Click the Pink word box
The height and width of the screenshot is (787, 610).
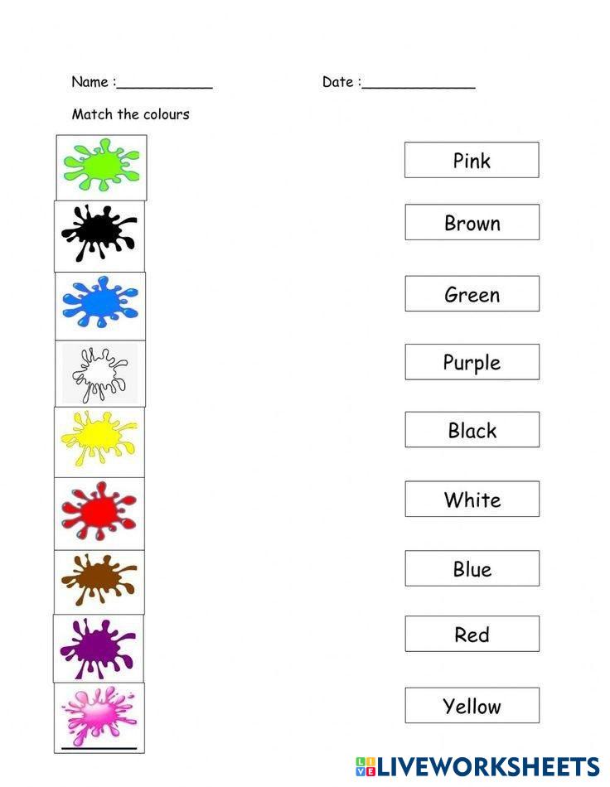click(x=472, y=160)
